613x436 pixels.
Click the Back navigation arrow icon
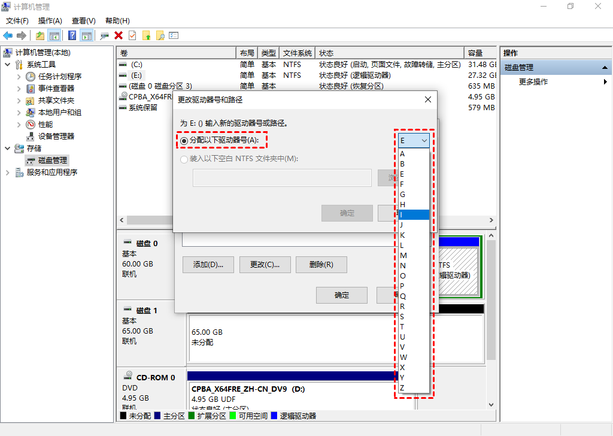coord(7,35)
